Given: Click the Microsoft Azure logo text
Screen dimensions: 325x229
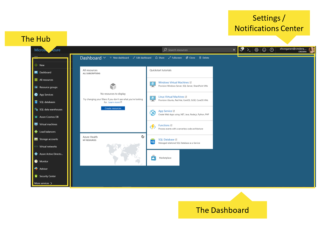Looking at the screenshot, I should pos(47,50).
